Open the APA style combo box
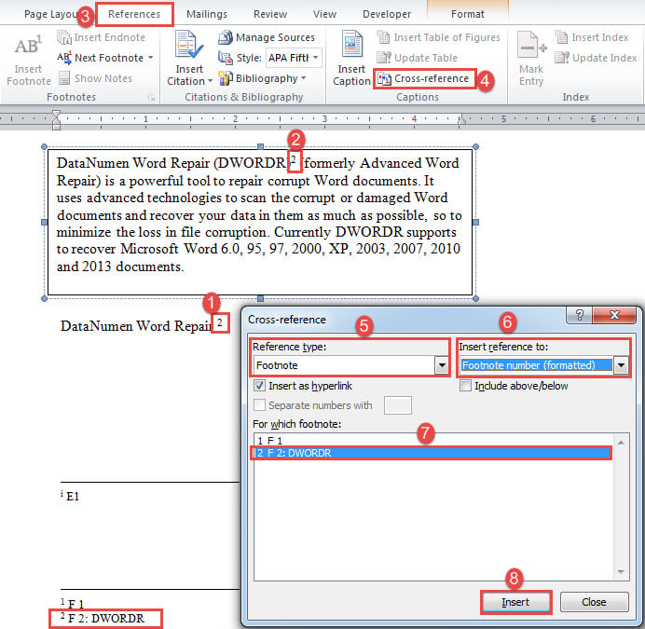The width and height of the screenshot is (645, 629). (294, 58)
